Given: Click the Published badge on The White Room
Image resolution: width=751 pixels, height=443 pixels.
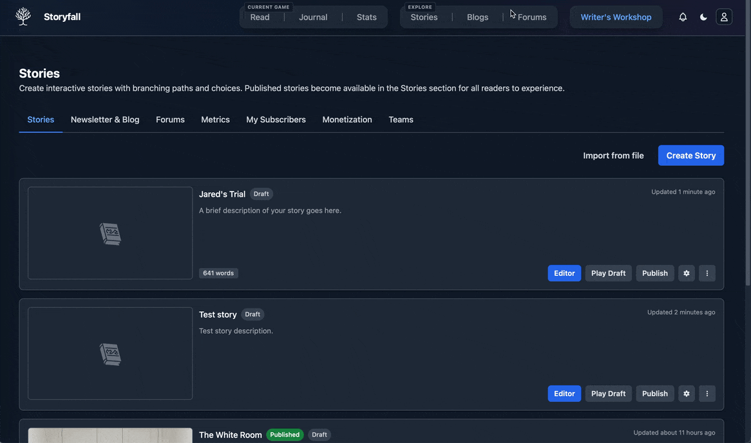Looking at the screenshot, I should click(285, 435).
